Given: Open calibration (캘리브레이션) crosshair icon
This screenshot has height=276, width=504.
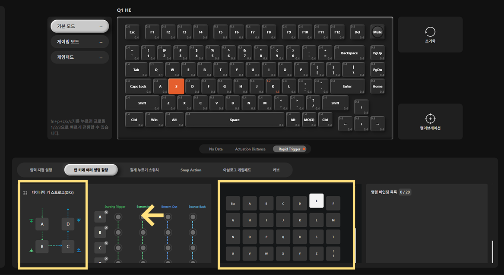Looking at the screenshot, I should 430,119.
